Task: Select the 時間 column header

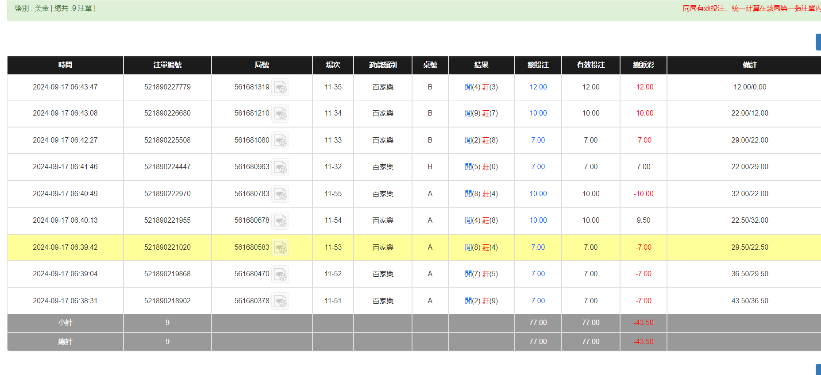Action: pyautogui.click(x=65, y=65)
